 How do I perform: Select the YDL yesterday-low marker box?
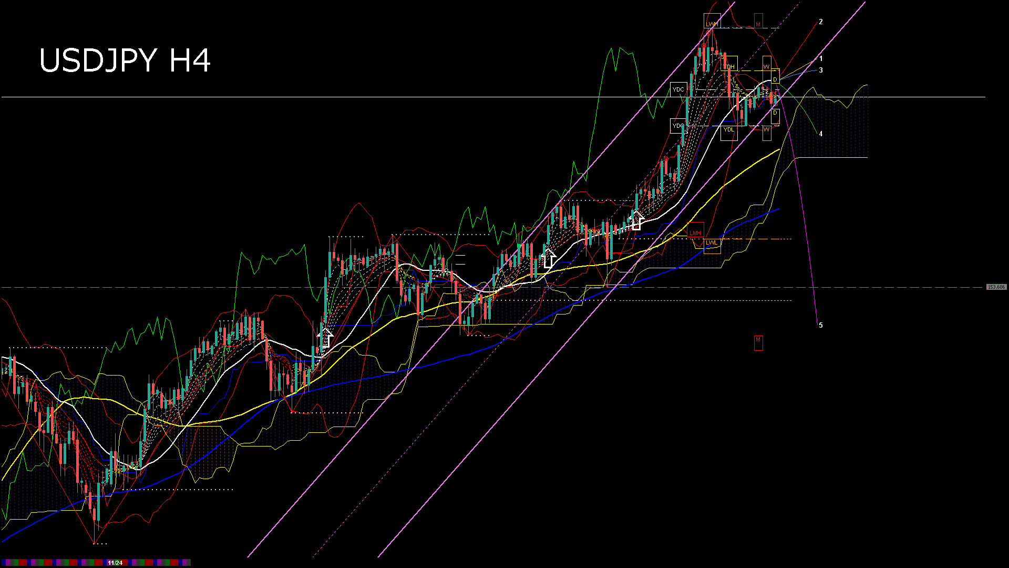(x=728, y=130)
